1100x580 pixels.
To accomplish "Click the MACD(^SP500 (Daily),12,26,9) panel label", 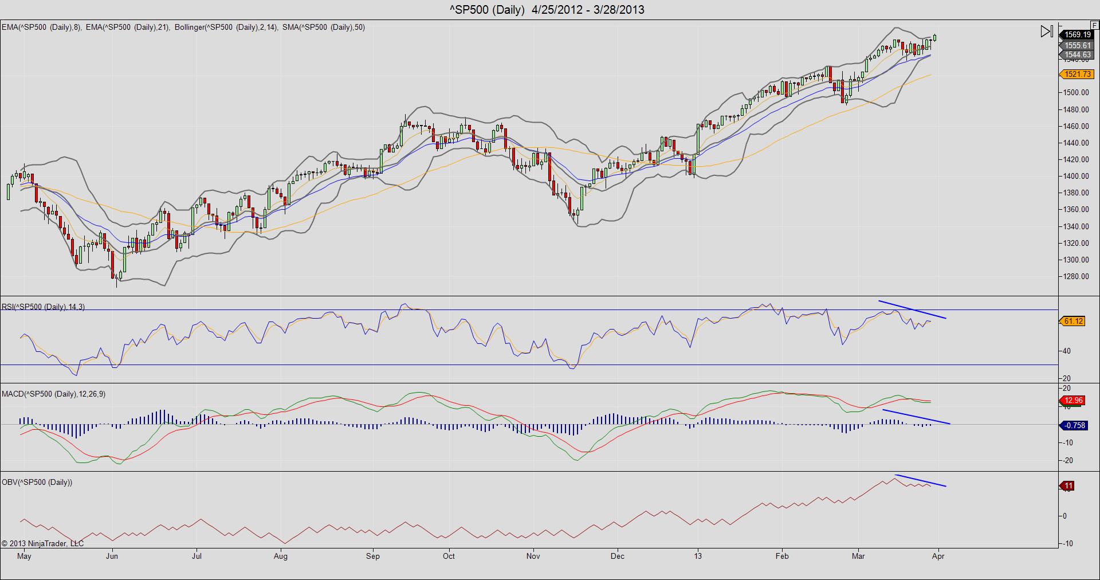I will tap(53, 394).
